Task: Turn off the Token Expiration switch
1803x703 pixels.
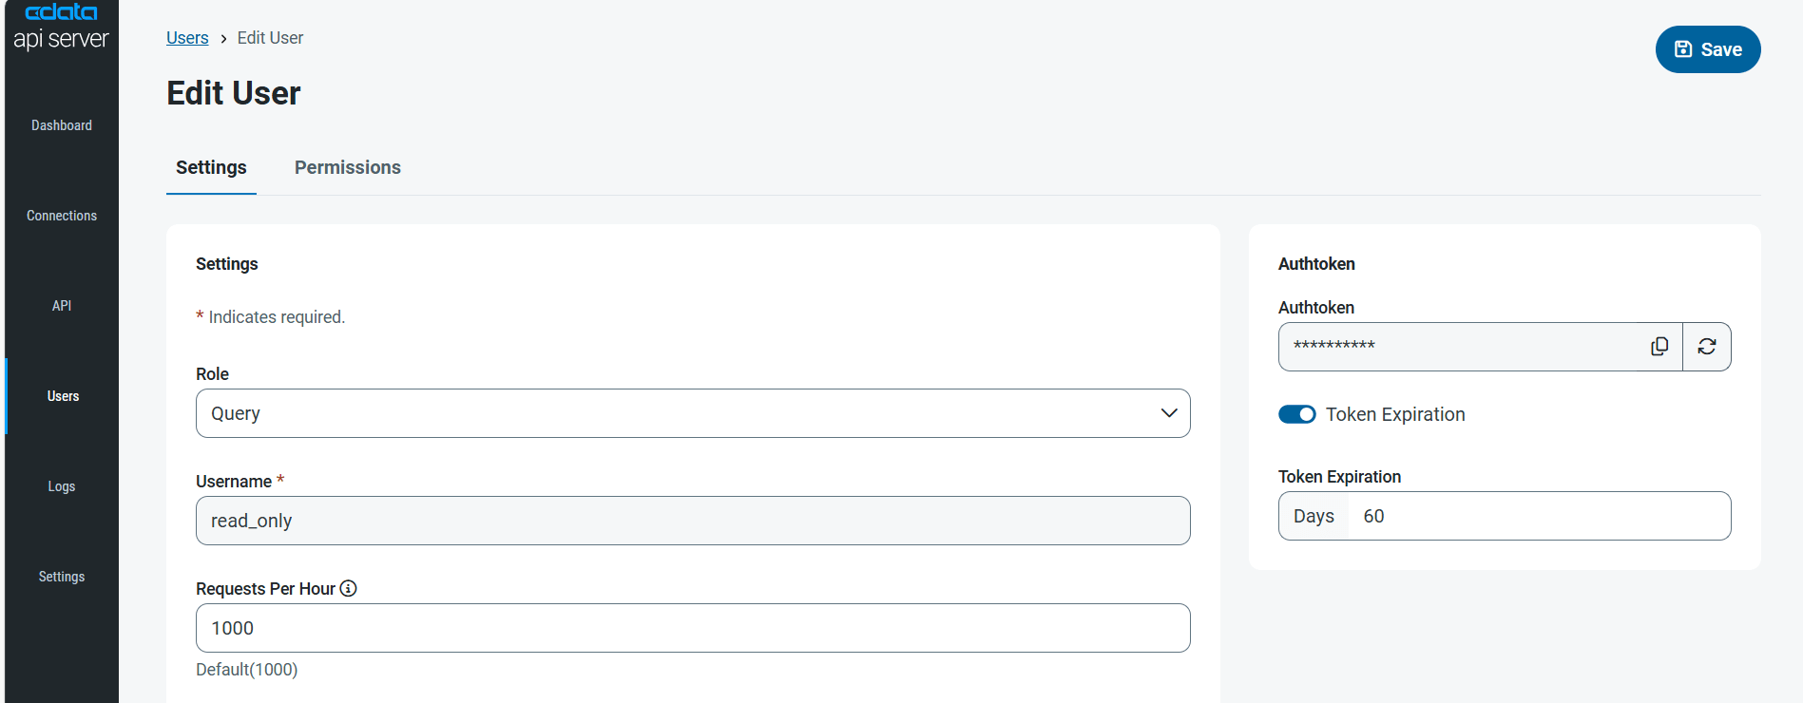Action: click(1297, 414)
